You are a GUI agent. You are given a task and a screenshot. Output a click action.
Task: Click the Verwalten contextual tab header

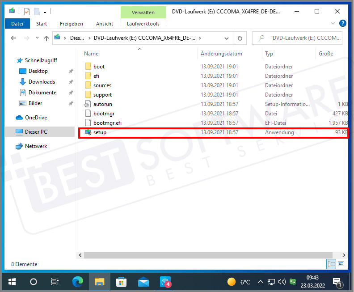(143, 13)
